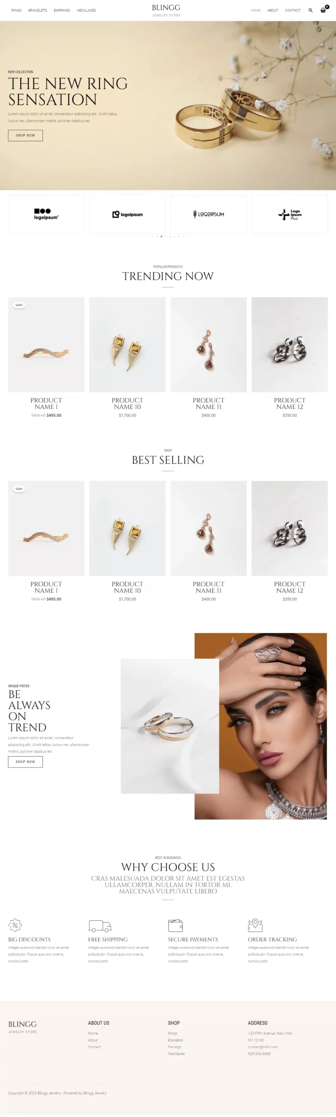
Task: Click the Big Discounts percent badge icon
Action: pos(15,925)
